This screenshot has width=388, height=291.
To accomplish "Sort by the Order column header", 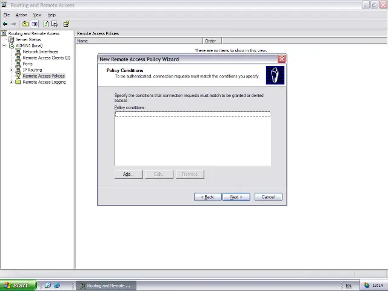I will (212, 41).
